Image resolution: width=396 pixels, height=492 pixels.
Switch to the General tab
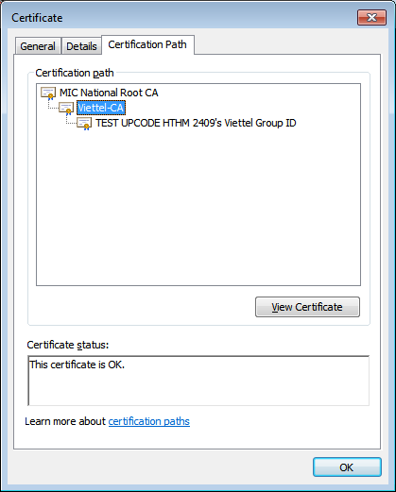pos(38,46)
